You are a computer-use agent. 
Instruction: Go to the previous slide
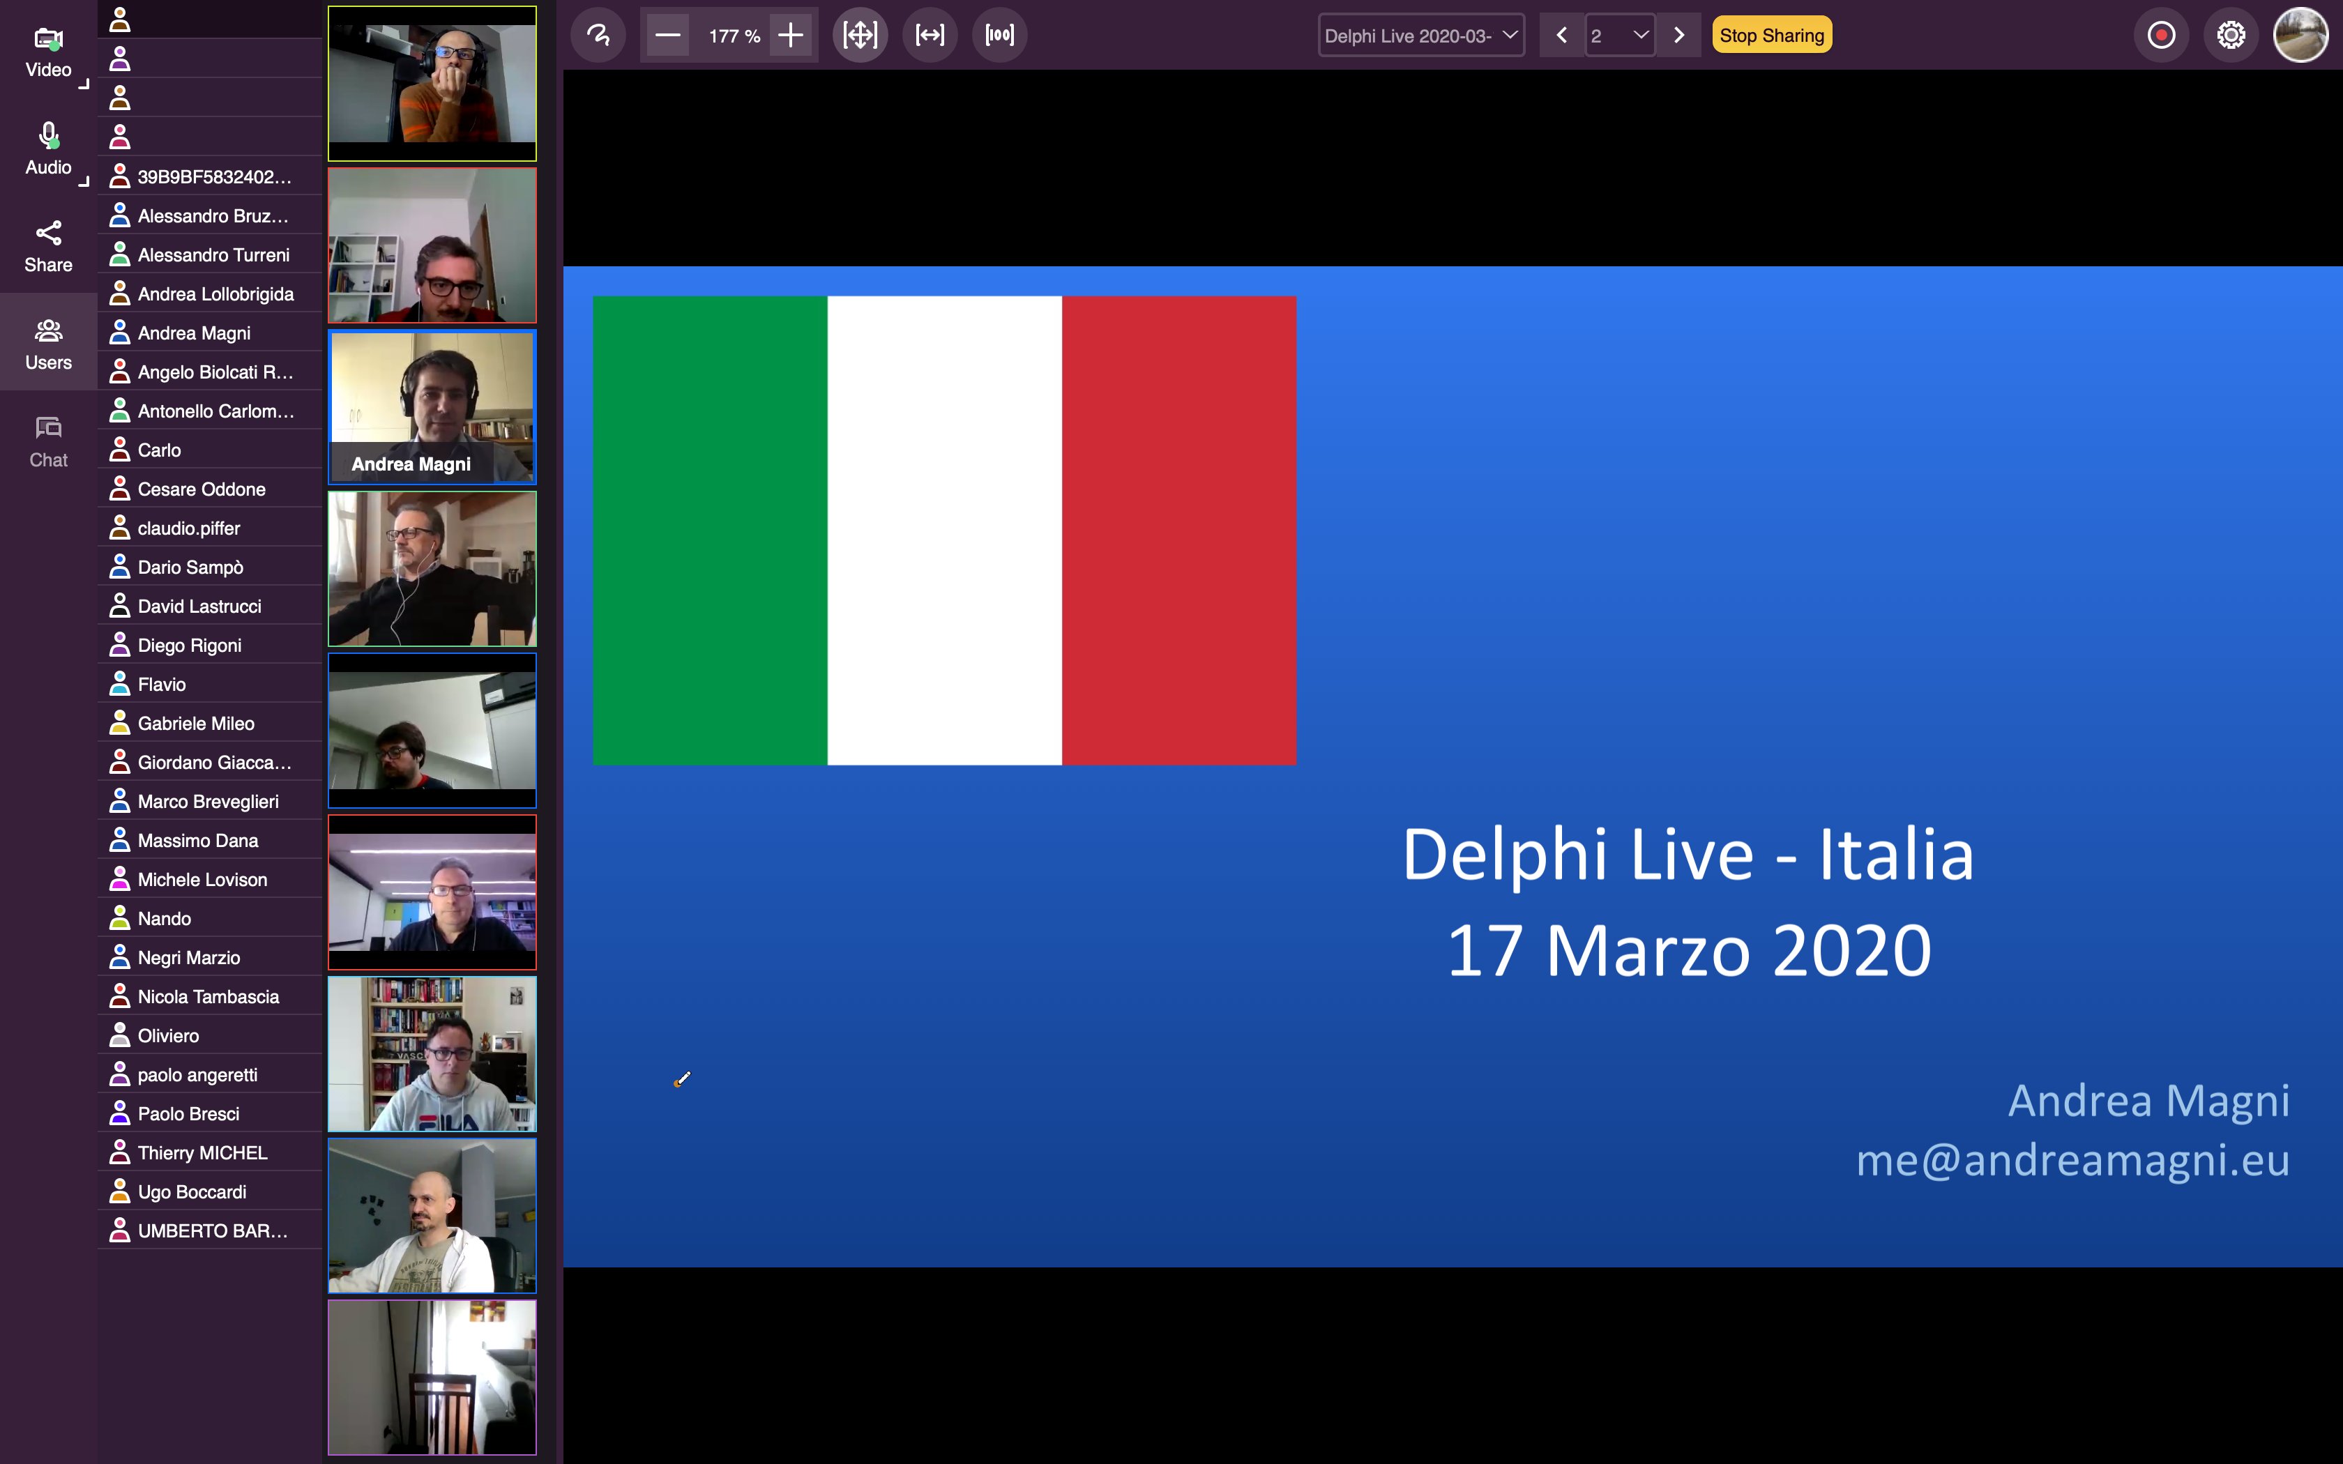[1561, 36]
